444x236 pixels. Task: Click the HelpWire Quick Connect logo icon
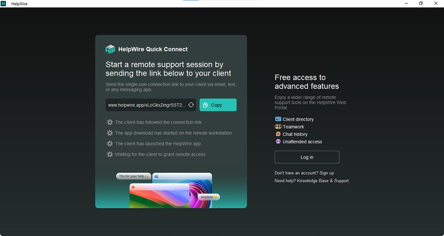pos(110,49)
